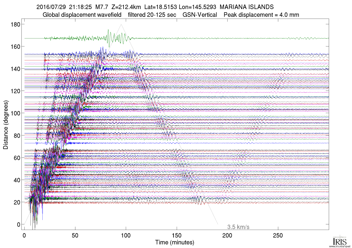Click the IRIS logo
Screen dimensions: 352x248
[x=339, y=241]
